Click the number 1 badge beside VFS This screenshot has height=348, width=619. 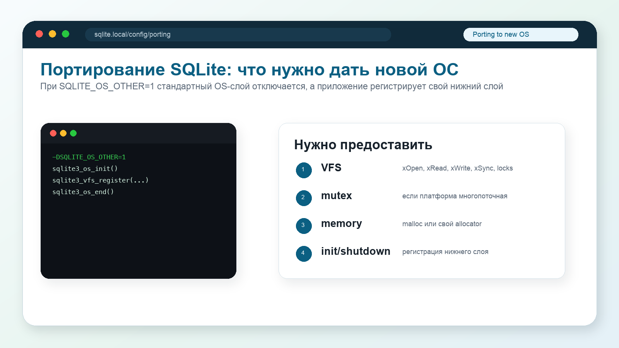pos(304,170)
